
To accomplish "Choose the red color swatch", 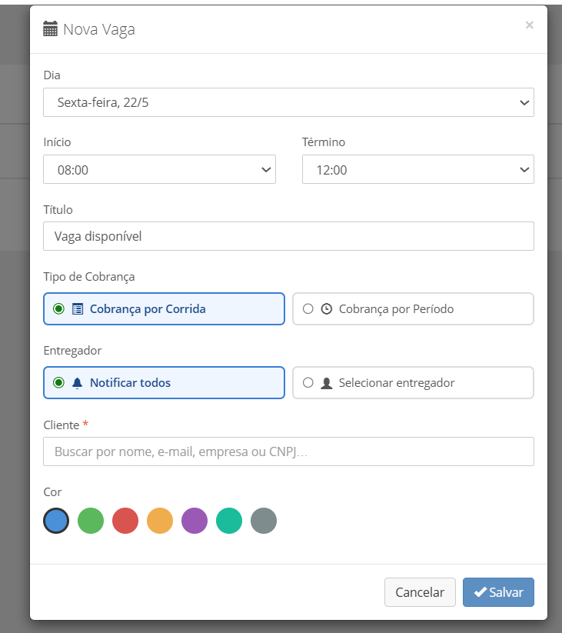I will pyautogui.click(x=125, y=521).
